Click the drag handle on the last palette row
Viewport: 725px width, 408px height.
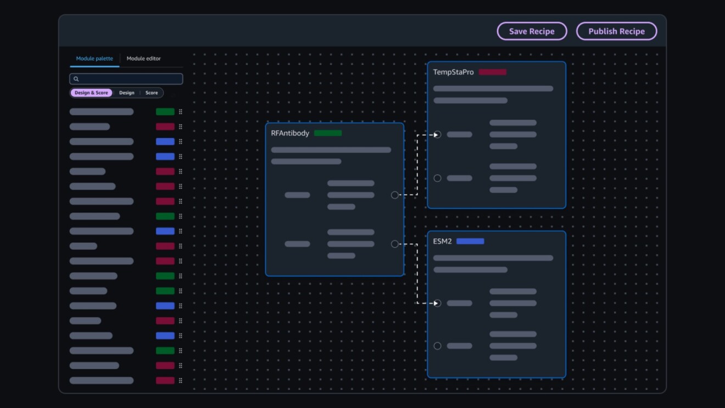pos(180,381)
